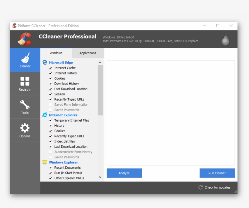Switch to the Applications tab

click(x=88, y=53)
